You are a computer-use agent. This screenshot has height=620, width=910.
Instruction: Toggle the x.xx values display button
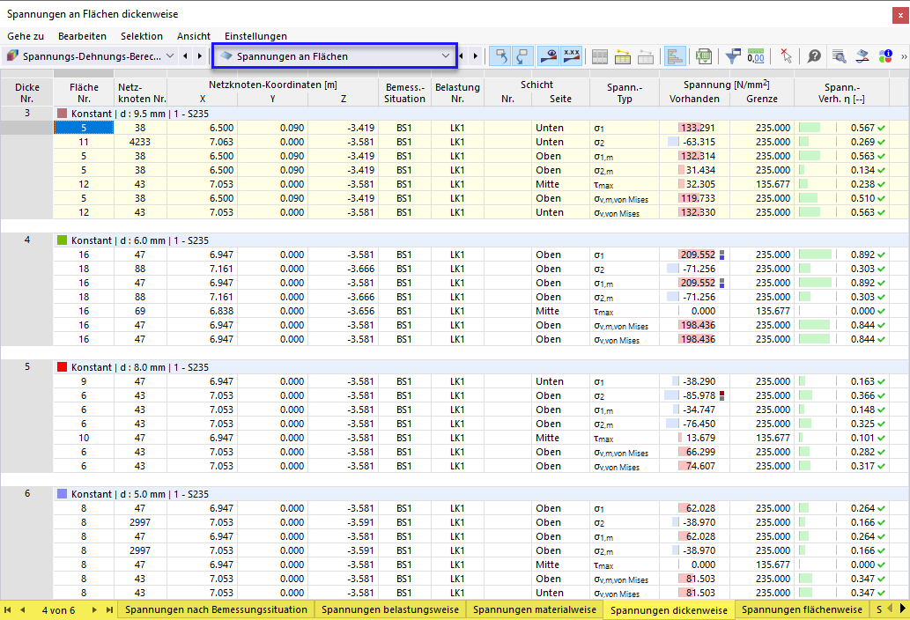(572, 56)
